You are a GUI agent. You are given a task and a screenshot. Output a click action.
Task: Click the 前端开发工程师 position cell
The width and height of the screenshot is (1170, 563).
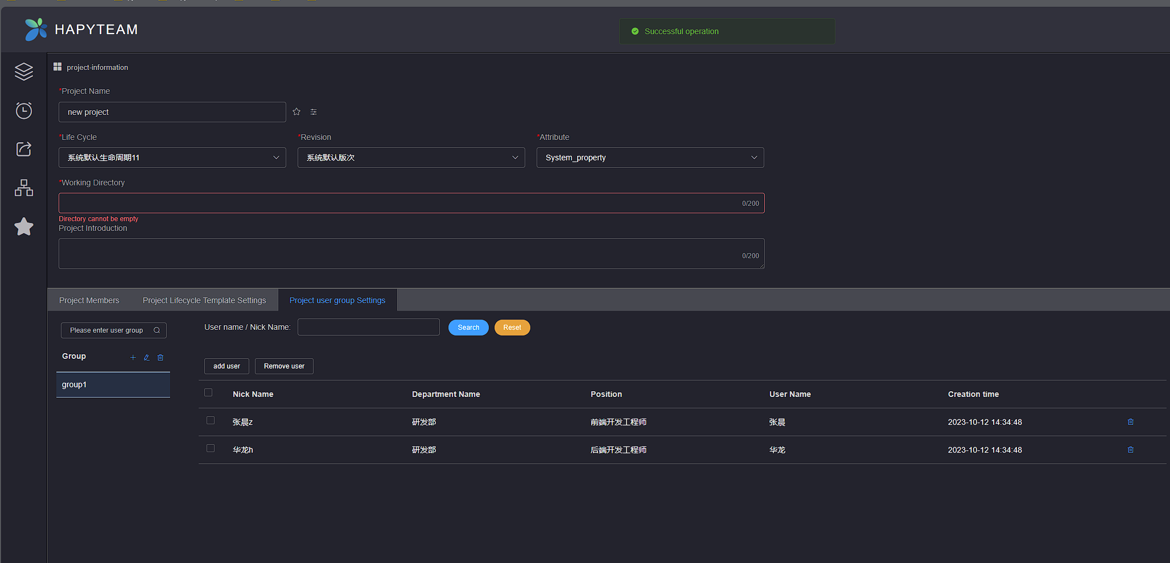point(619,422)
